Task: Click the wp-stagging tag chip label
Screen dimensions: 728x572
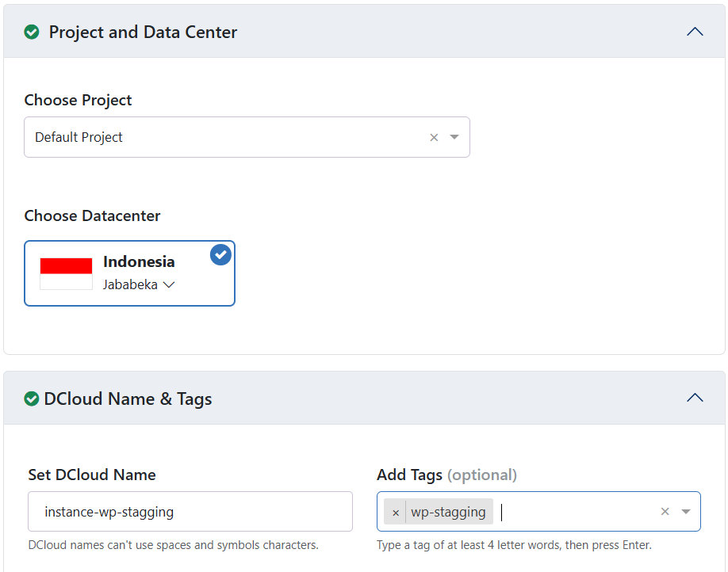Action: (x=448, y=512)
